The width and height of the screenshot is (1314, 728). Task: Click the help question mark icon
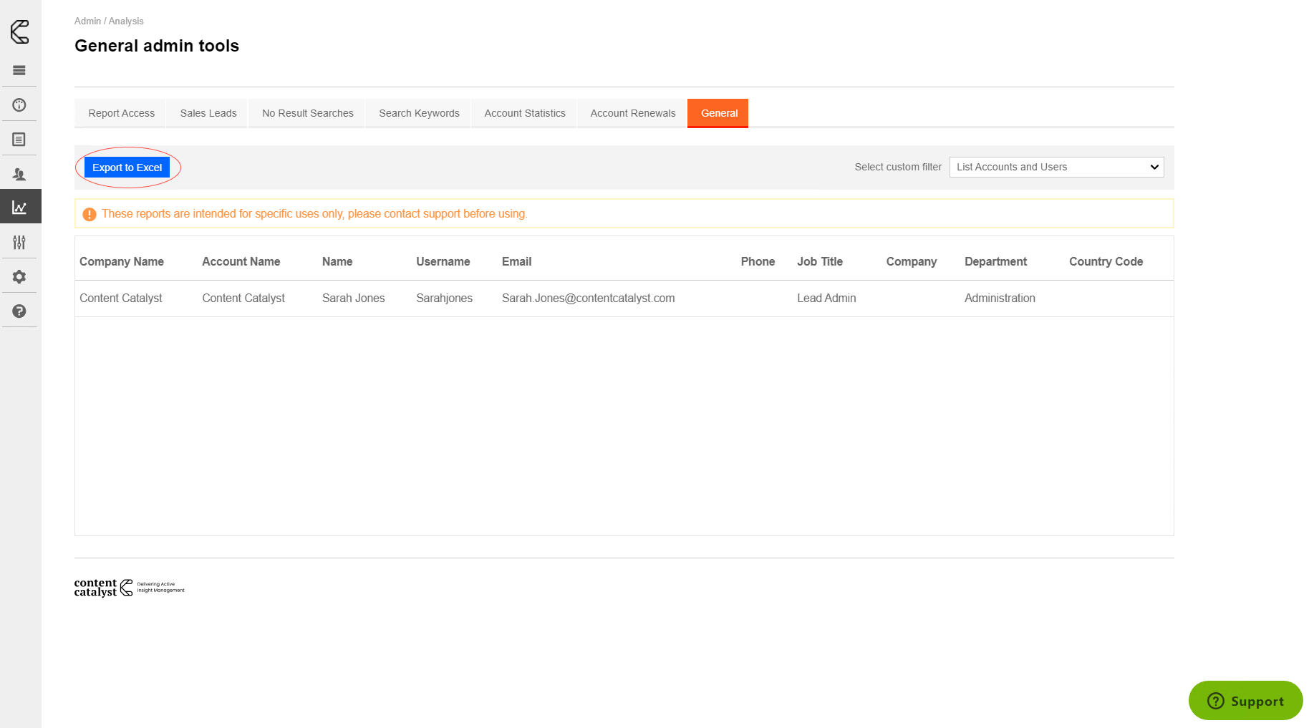19,311
